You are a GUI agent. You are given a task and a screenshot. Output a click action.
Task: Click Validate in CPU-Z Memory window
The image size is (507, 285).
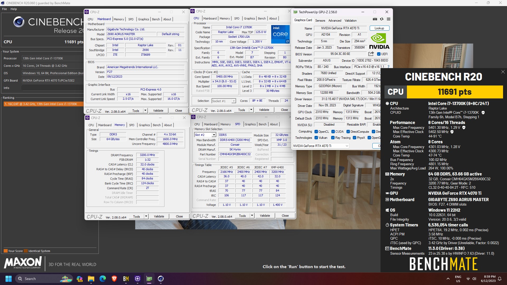[x=159, y=216]
